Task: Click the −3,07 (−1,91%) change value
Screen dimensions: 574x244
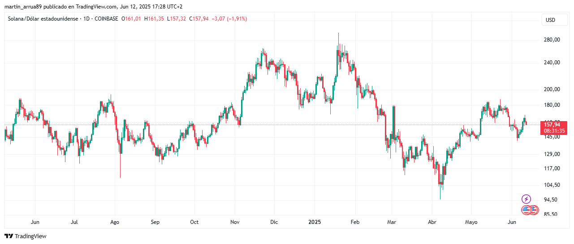Action: (229, 19)
